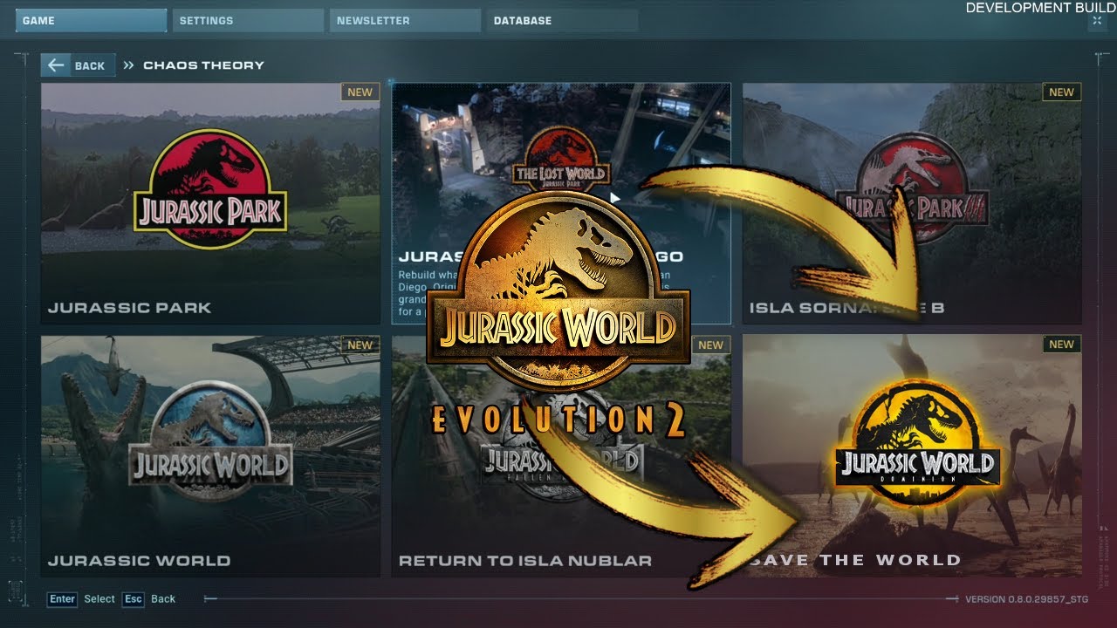Click the Enter key hint for Select
This screenshot has height=628, width=1117.
pos(62,599)
